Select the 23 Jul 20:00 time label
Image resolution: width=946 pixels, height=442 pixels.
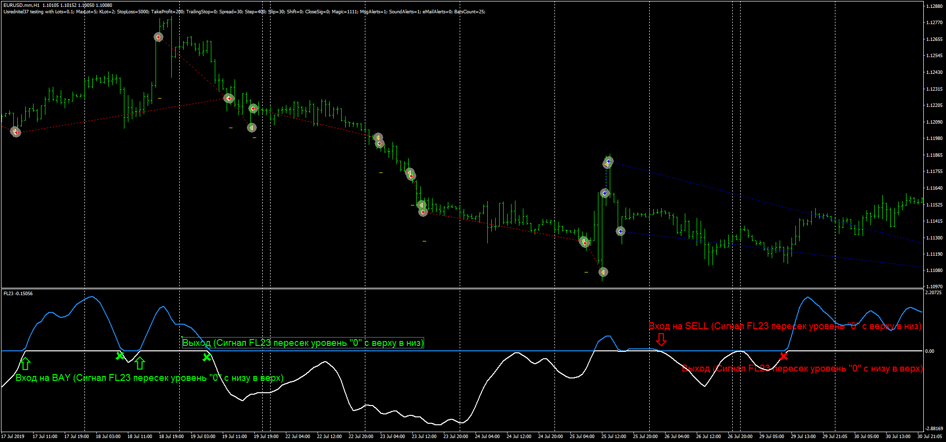point(456,437)
